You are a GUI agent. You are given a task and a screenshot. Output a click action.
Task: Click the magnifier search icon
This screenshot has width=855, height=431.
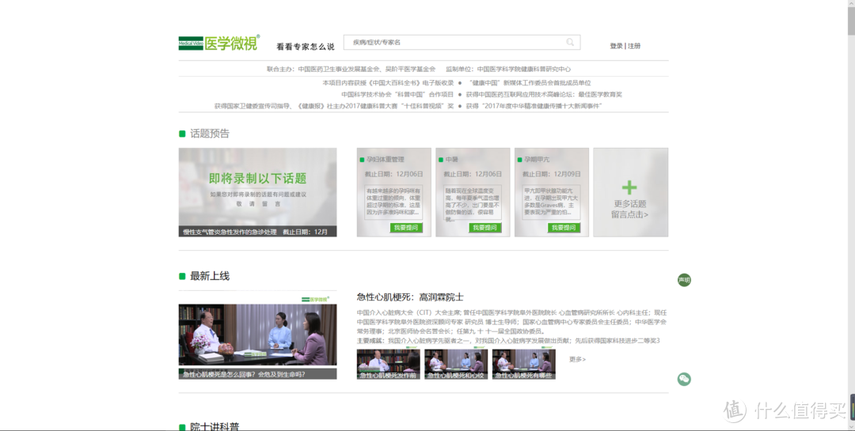(570, 43)
